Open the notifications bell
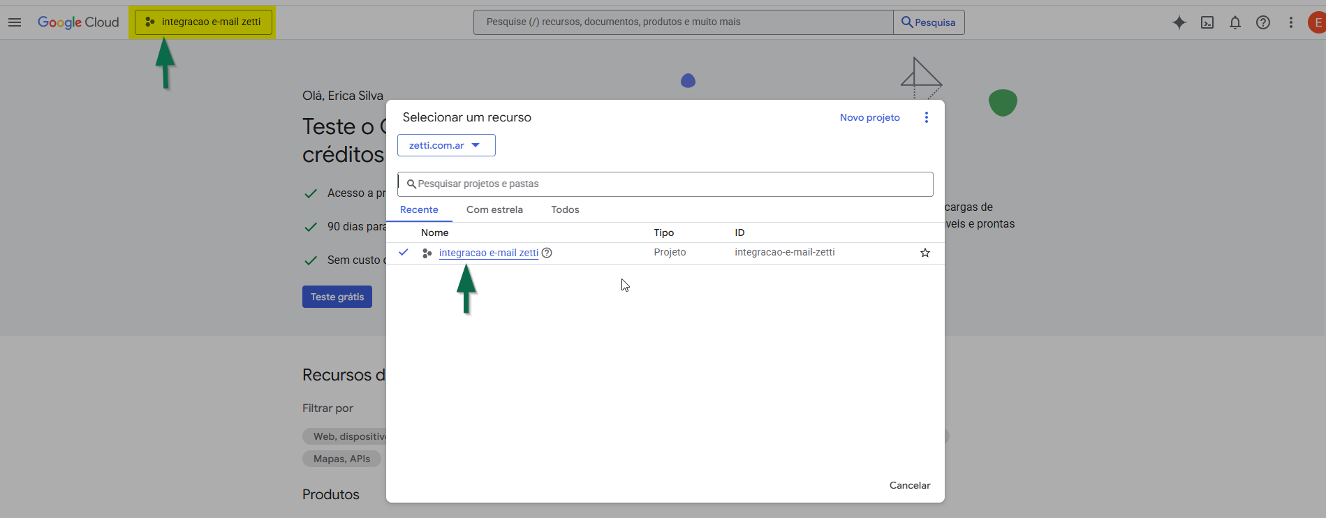Screen dimensions: 1326x518 1235,22
